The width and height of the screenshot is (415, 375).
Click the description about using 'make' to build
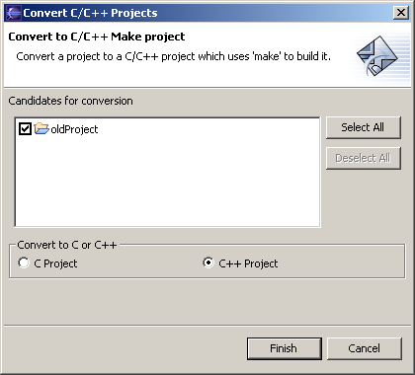(173, 56)
